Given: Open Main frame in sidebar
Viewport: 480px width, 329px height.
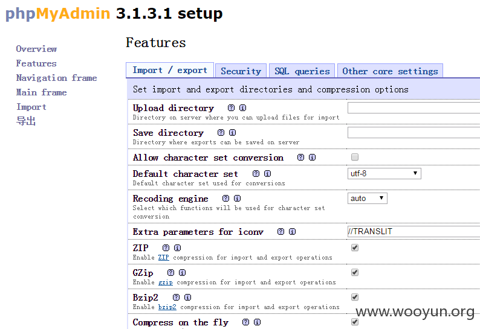Looking at the screenshot, I should coord(41,92).
